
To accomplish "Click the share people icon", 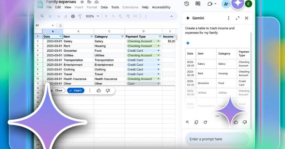I will (x=226, y=4).
